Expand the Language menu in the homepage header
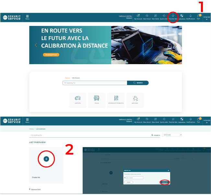Image resolution: width=211 pixels, height=195 pixels. 207,18
